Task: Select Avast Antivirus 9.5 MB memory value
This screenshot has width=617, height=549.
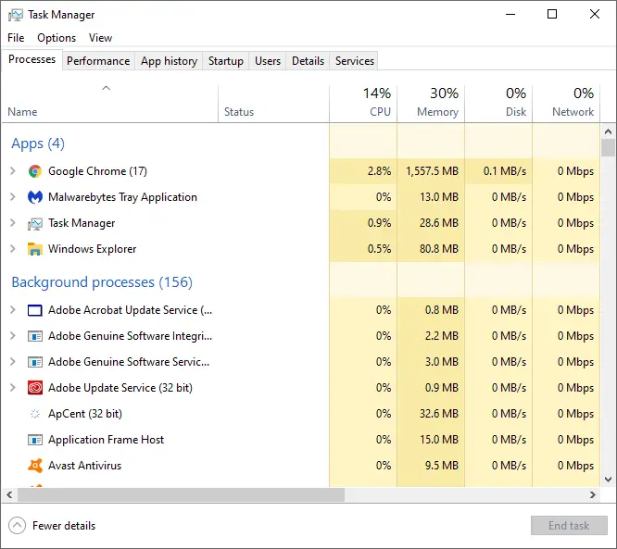Action: pos(442,466)
